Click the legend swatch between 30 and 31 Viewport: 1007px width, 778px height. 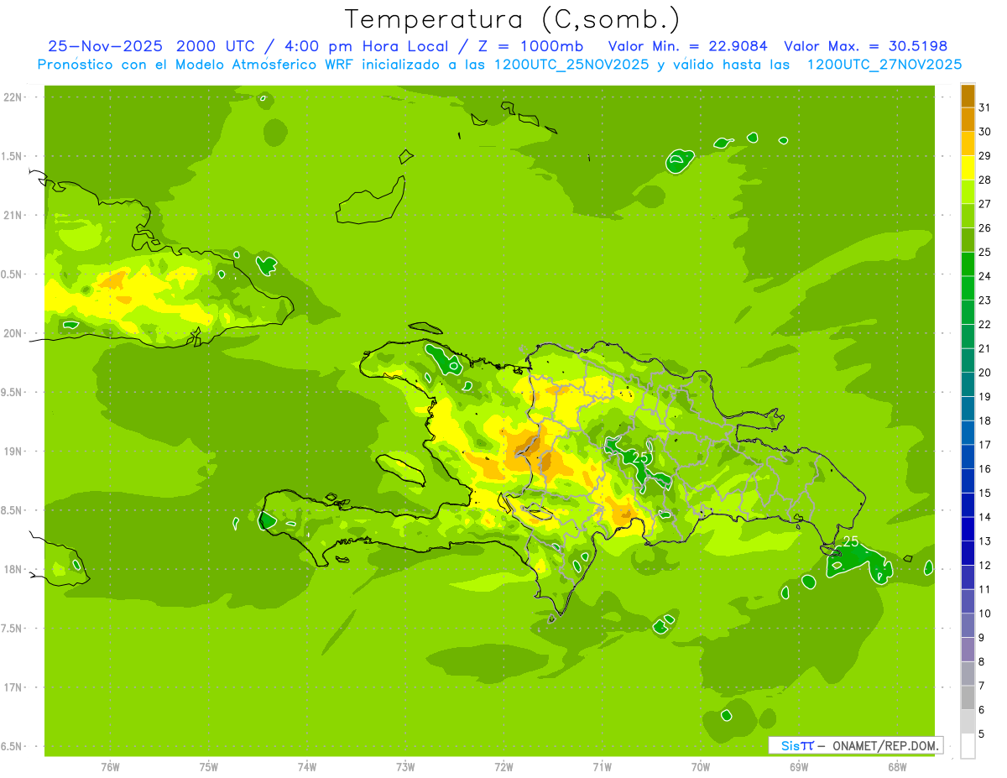tap(968, 120)
